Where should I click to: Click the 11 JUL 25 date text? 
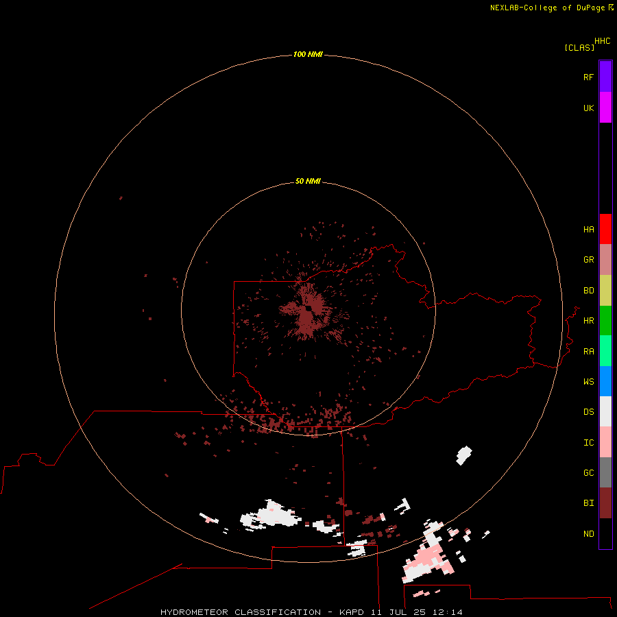pyautogui.click(x=398, y=612)
